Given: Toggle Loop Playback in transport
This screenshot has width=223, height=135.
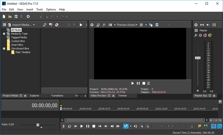Looking at the screenshot, I should click(x=69, y=126).
